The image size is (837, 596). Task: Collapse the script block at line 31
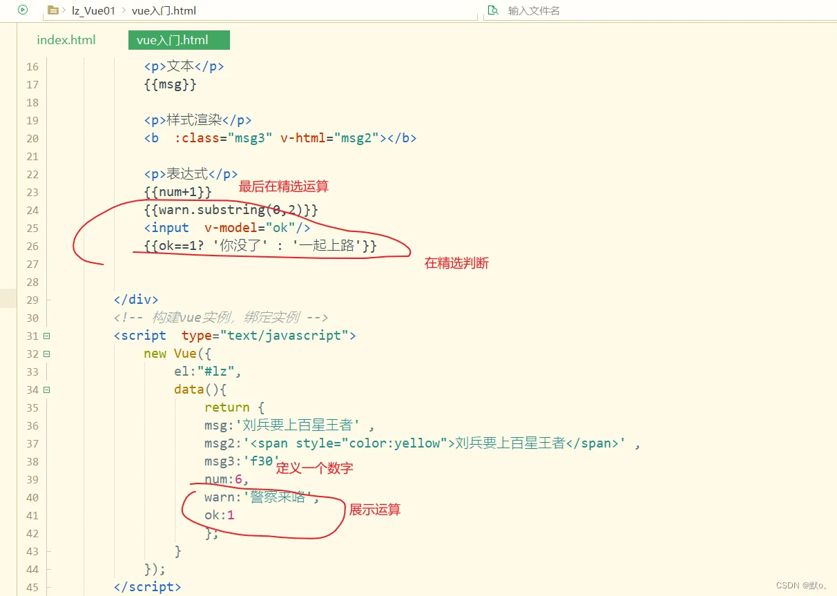[46, 336]
